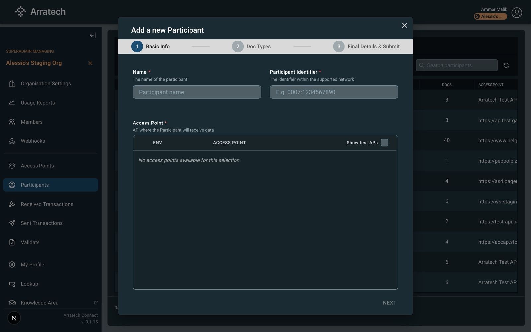
Task: Click the DOCS column header
Action: point(447,85)
